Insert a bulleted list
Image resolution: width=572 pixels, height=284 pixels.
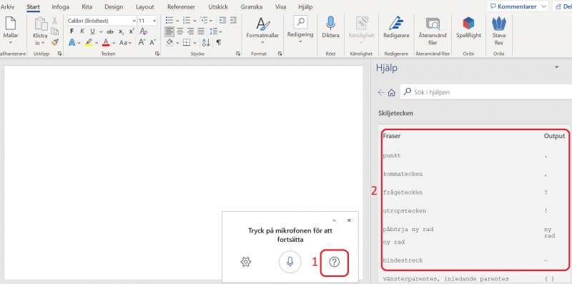point(169,21)
